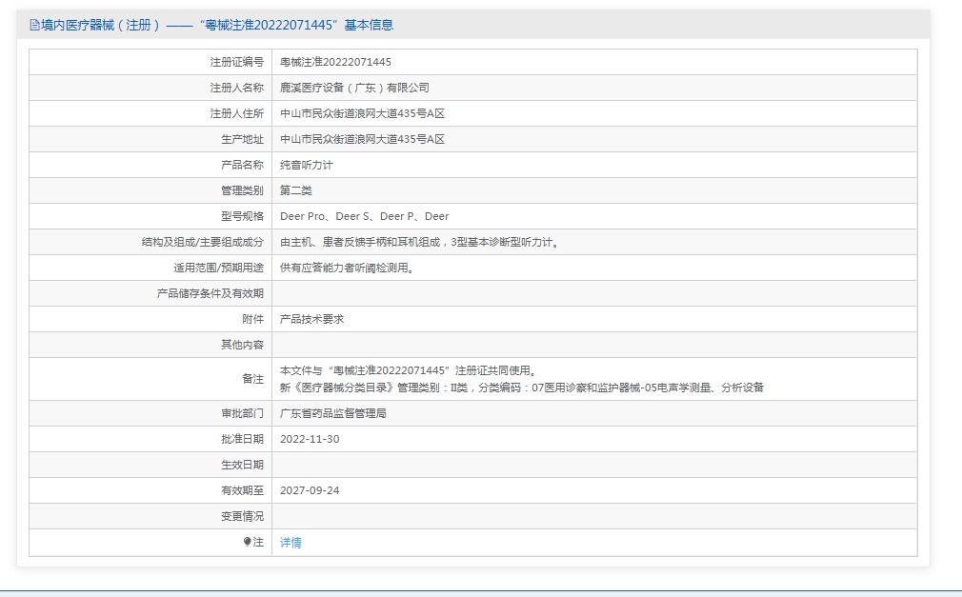Click the registrant address 中山市民众街道 value

(362, 113)
